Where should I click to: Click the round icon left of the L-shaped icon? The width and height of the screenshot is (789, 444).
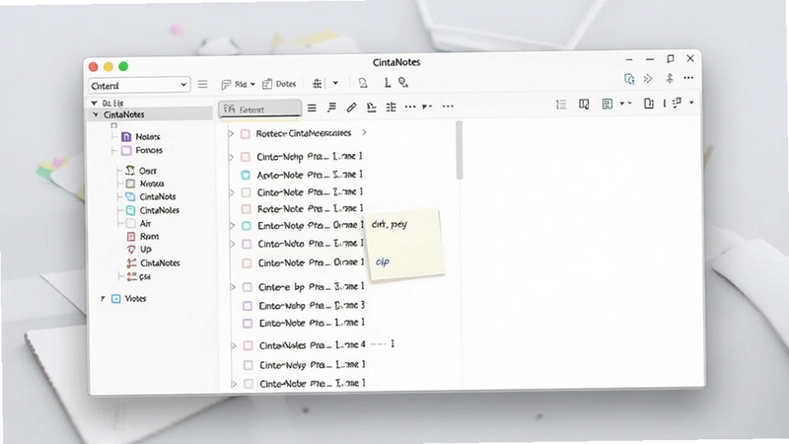coord(362,83)
